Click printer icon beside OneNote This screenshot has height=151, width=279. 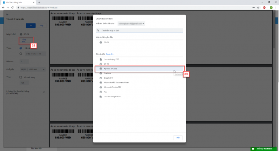click(x=101, y=73)
